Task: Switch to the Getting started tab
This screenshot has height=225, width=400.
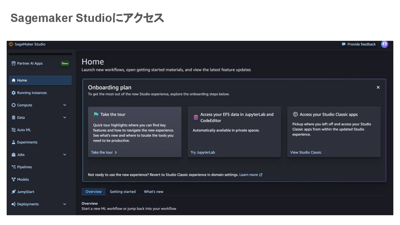Action: click(123, 192)
